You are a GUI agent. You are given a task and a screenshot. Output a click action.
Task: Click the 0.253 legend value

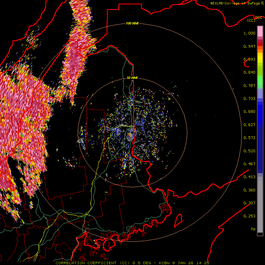249,216
